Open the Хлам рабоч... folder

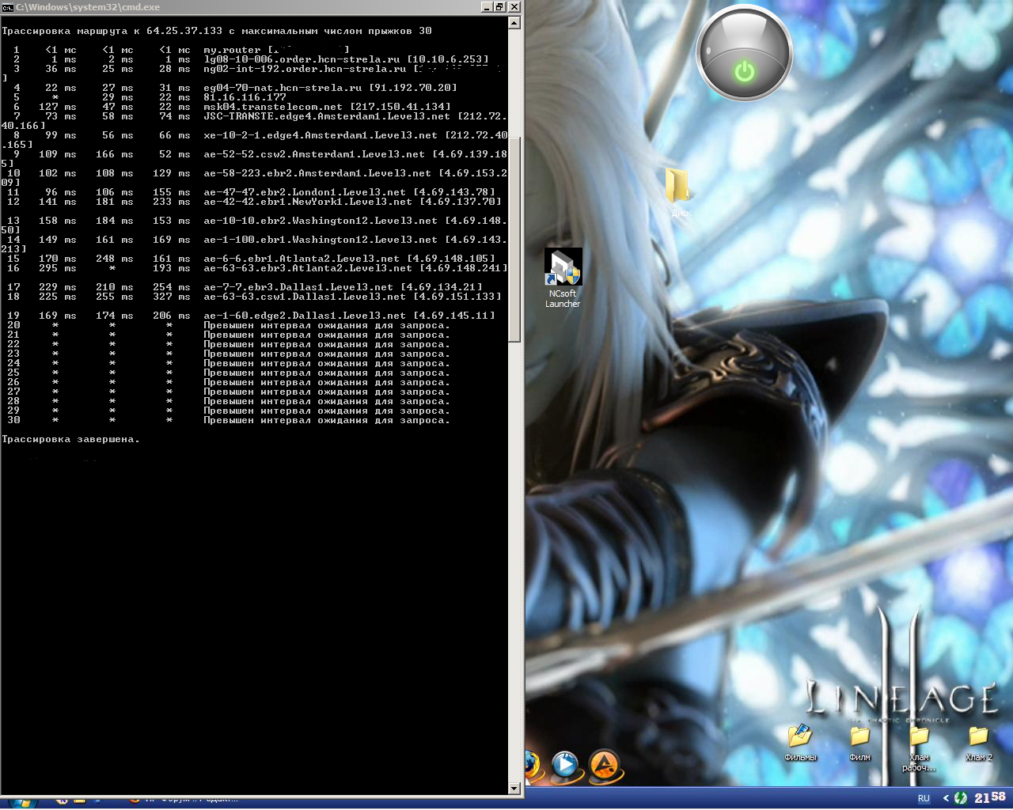[x=919, y=748]
